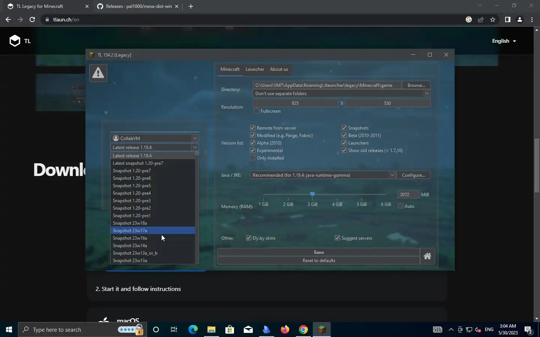The image size is (540, 337).
Task: Click the Windows taskbar search box
Action: (82, 330)
